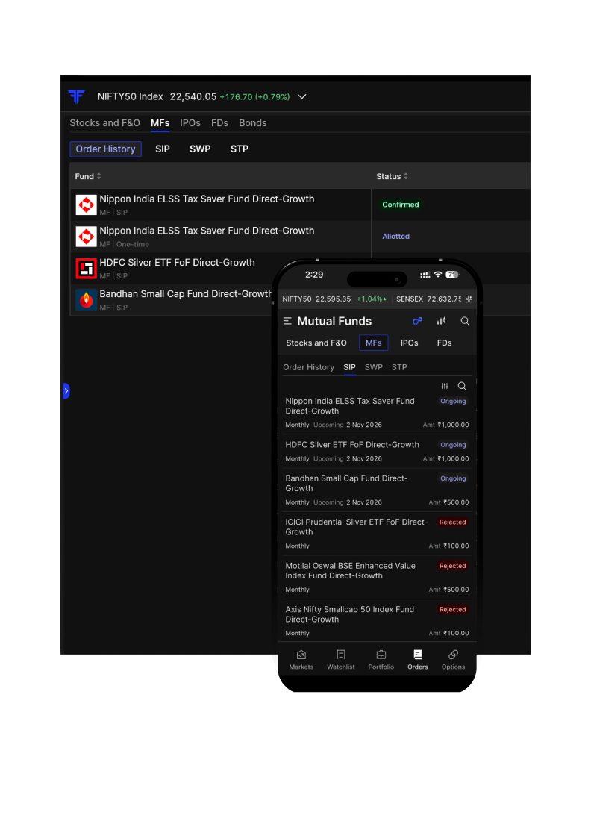591x836 pixels.
Task: Tap NIFTY50 ticker in phone
Action: [334, 299]
